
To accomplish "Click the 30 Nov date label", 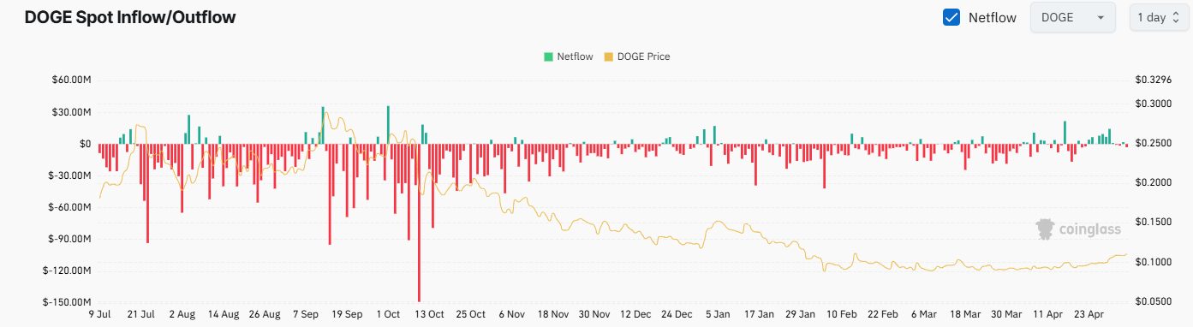I will coord(594,315).
